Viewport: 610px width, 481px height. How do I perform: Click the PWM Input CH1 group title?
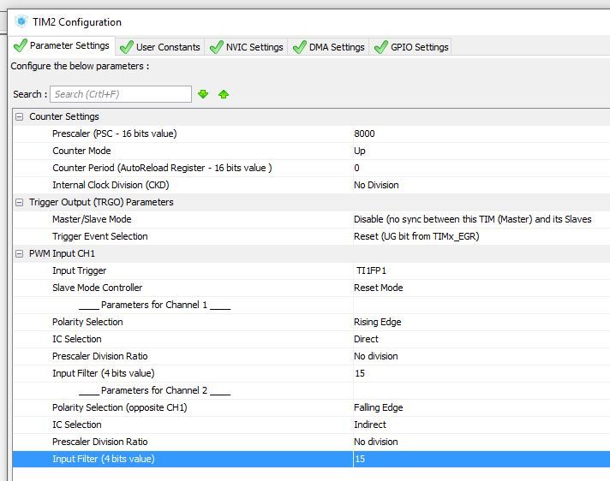62,253
